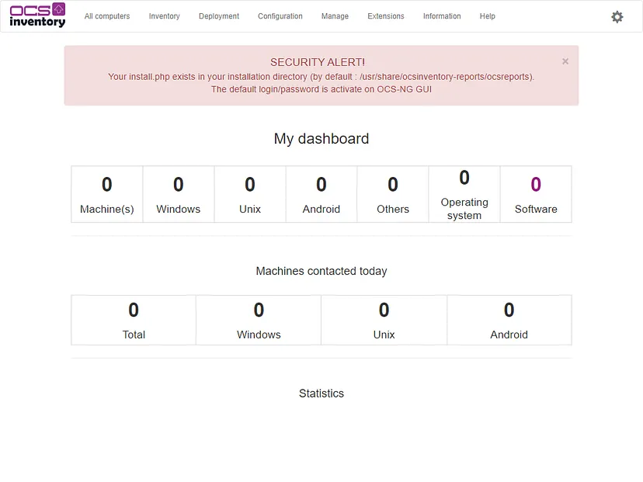Viewport: 643px width, 482px height.
Task: Open the Extensions menu
Action: tap(386, 16)
